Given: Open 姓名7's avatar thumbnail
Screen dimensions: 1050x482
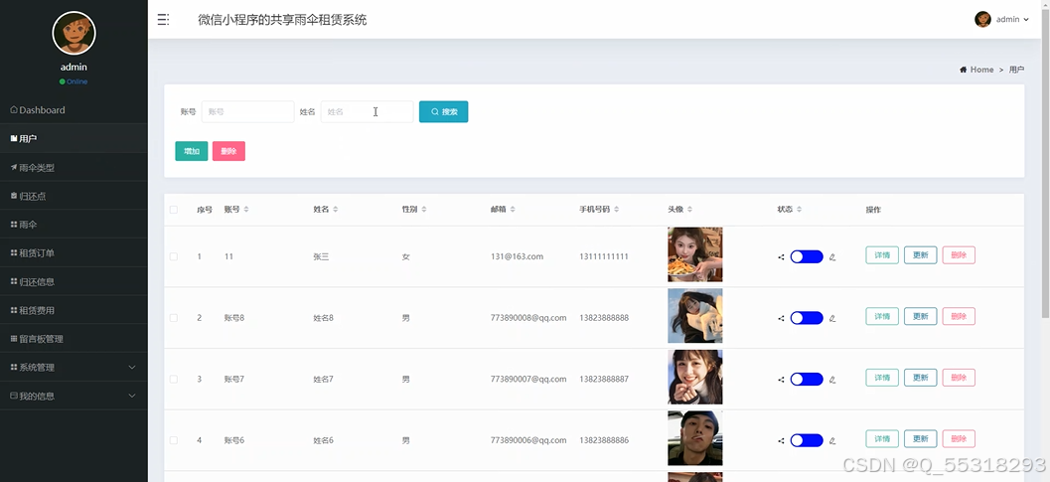Looking at the screenshot, I should pyautogui.click(x=695, y=378).
